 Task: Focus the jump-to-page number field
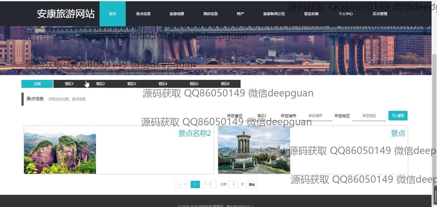234,184
